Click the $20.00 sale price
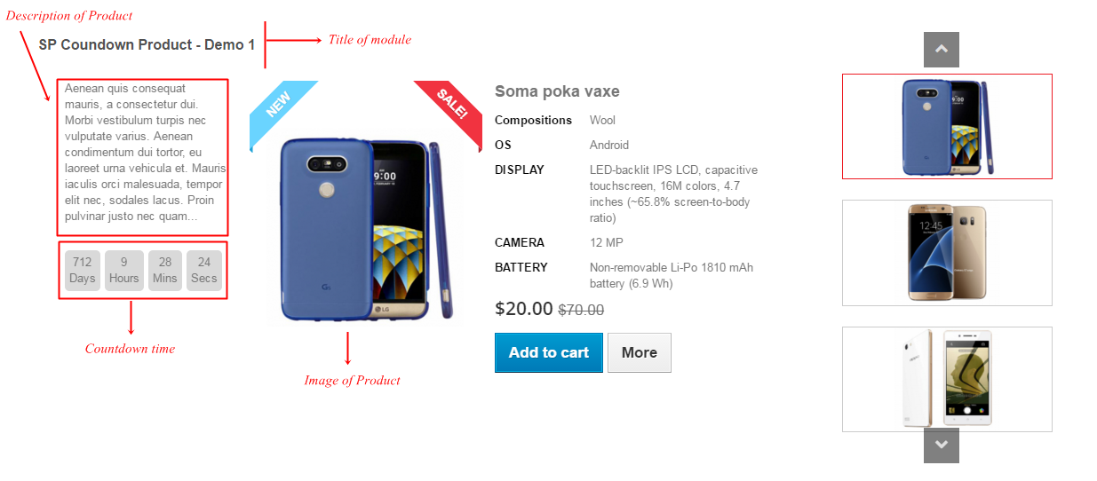The image size is (1097, 481). pos(524,309)
